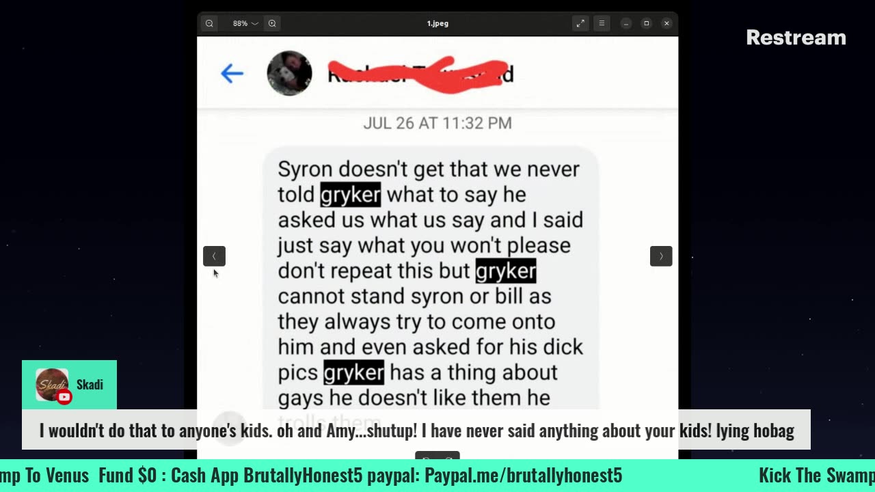Screen dimensions: 875x492
Task: Open the 88% zoom level dropdown
Action: [245, 23]
